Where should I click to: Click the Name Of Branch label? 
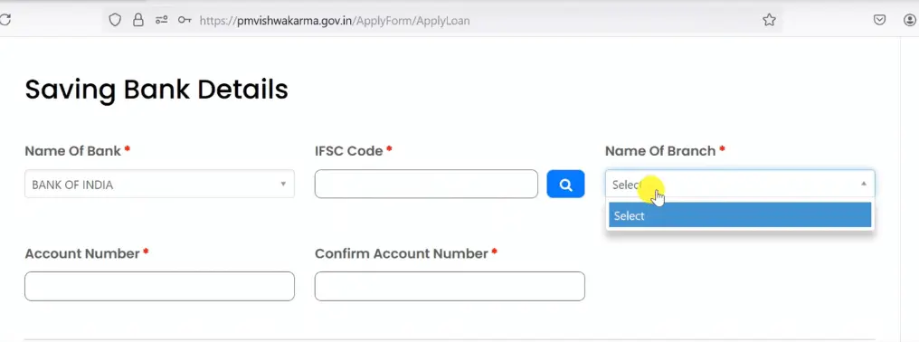tap(660, 151)
